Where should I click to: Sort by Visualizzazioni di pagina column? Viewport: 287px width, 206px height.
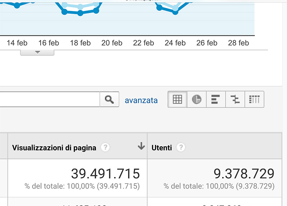coord(54,148)
